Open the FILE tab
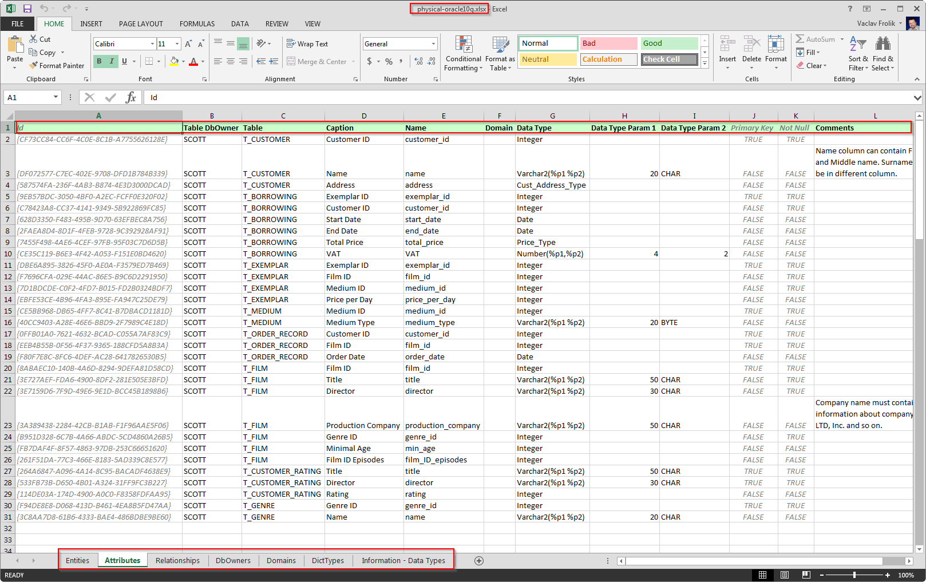This screenshot has width=926, height=582. (x=18, y=23)
